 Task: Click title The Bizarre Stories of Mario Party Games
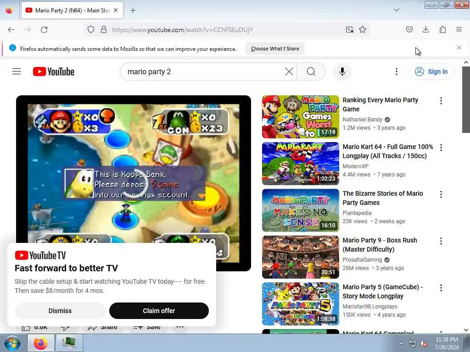point(383,198)
